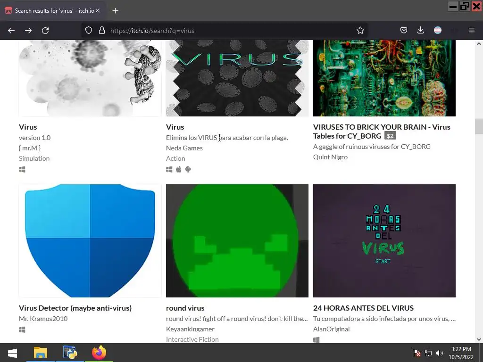Select the Search results for 'virus' tab

52,11
